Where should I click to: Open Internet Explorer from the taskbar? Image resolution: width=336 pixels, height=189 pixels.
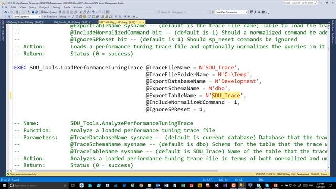(x=132, y=185)
